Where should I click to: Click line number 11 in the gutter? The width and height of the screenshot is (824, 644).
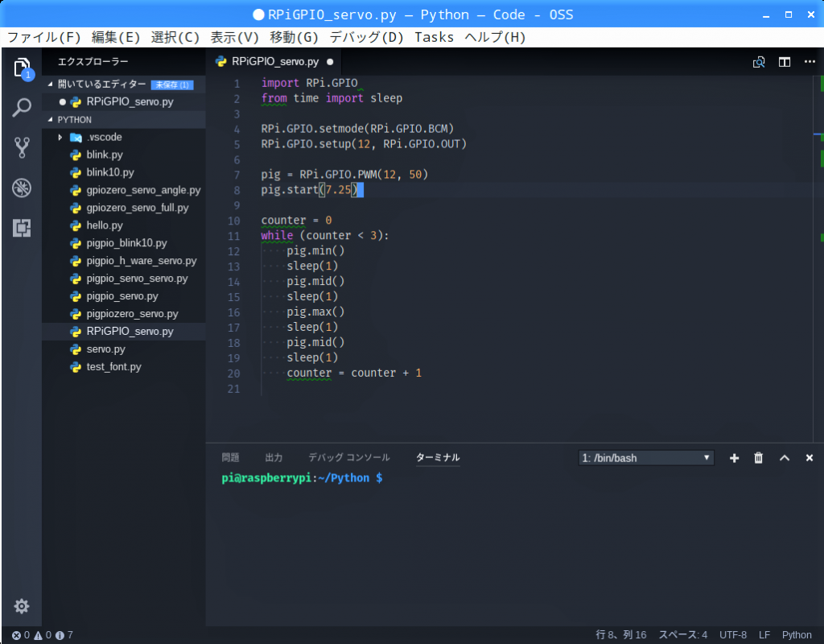coord(234,236)
